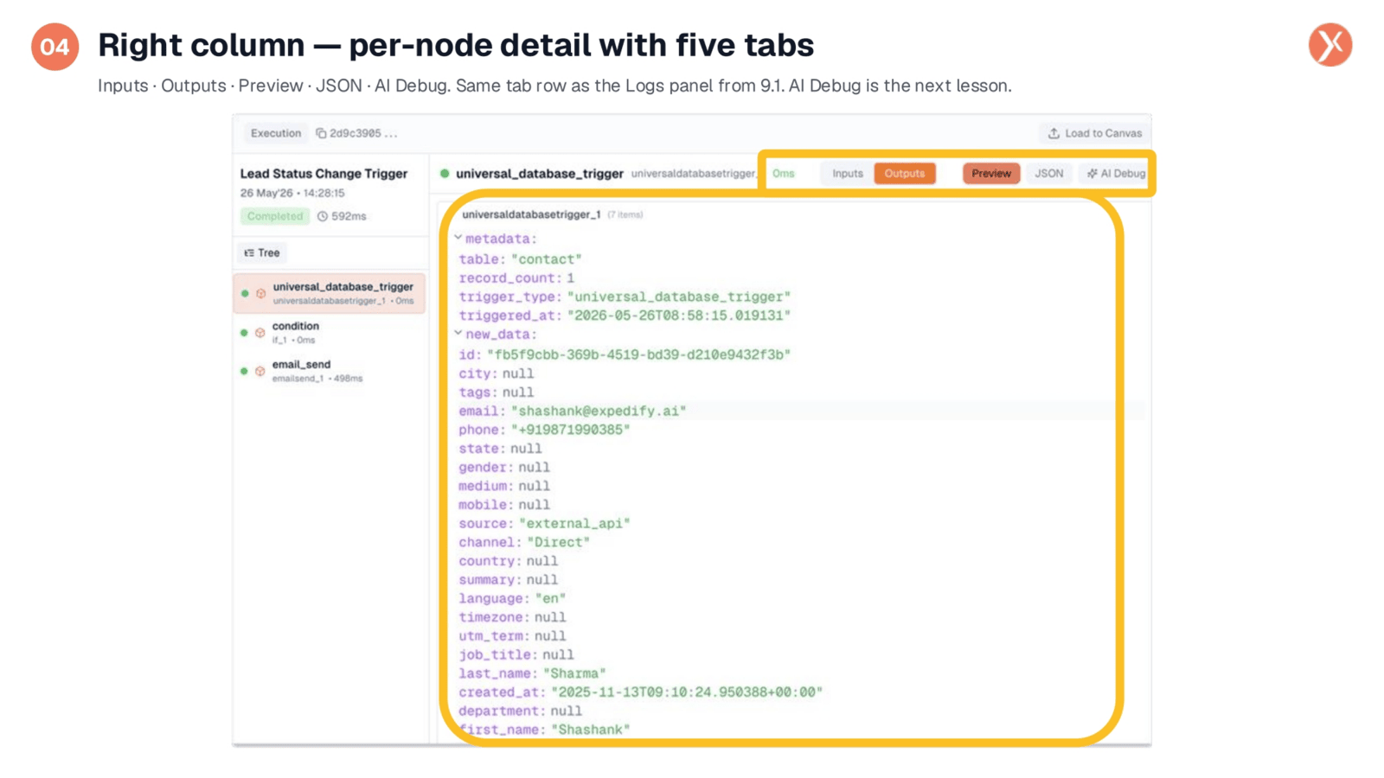Viewport: 1384px width, 778px height.
Task: Click the city: null line
Action: [x=497, y=373]
